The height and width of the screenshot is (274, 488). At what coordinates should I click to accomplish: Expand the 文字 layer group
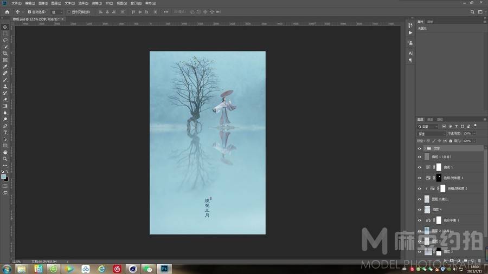(x=425, y=148)
